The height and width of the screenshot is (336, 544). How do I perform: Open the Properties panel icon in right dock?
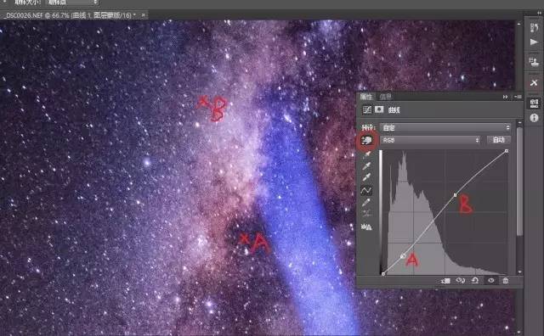[x=534, y=103]
